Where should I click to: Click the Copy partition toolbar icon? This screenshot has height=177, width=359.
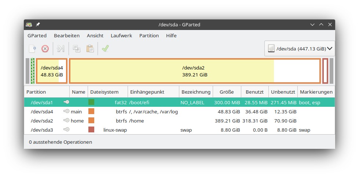click(77, 49)
